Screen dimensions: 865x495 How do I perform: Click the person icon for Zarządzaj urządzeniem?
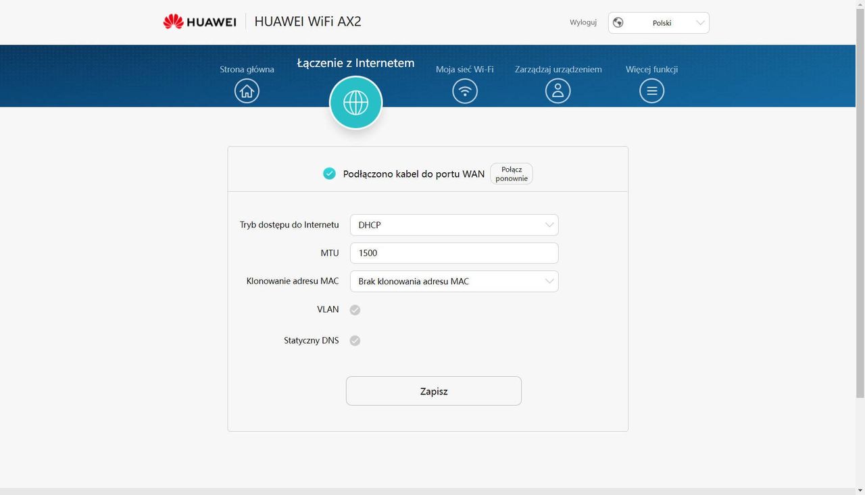coord(558,90)
